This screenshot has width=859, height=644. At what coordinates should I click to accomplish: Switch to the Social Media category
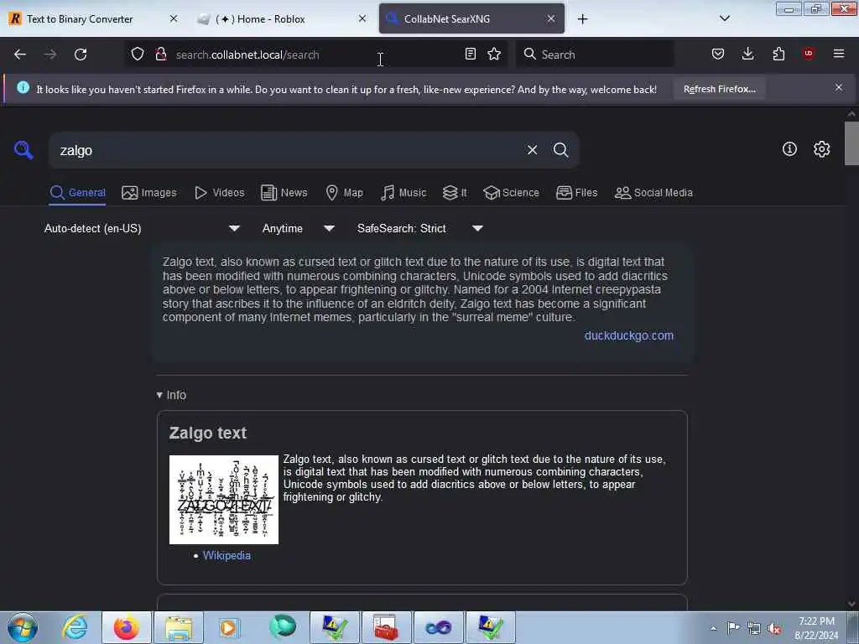[653, 193]
